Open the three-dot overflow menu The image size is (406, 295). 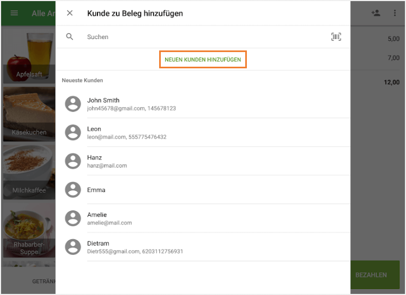[395, 13]
